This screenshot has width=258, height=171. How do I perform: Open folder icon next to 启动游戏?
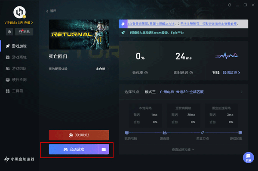(x=104, y=149)
